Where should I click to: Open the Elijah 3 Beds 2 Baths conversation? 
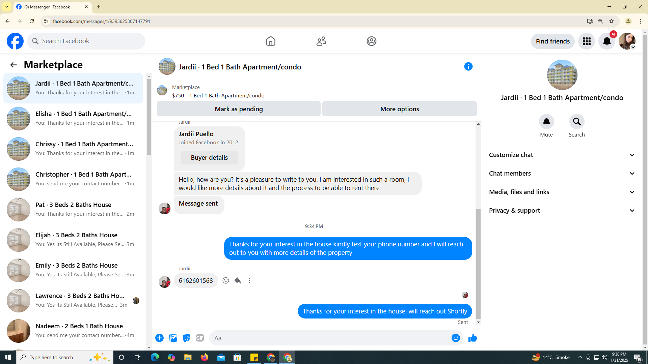point(73,240)
